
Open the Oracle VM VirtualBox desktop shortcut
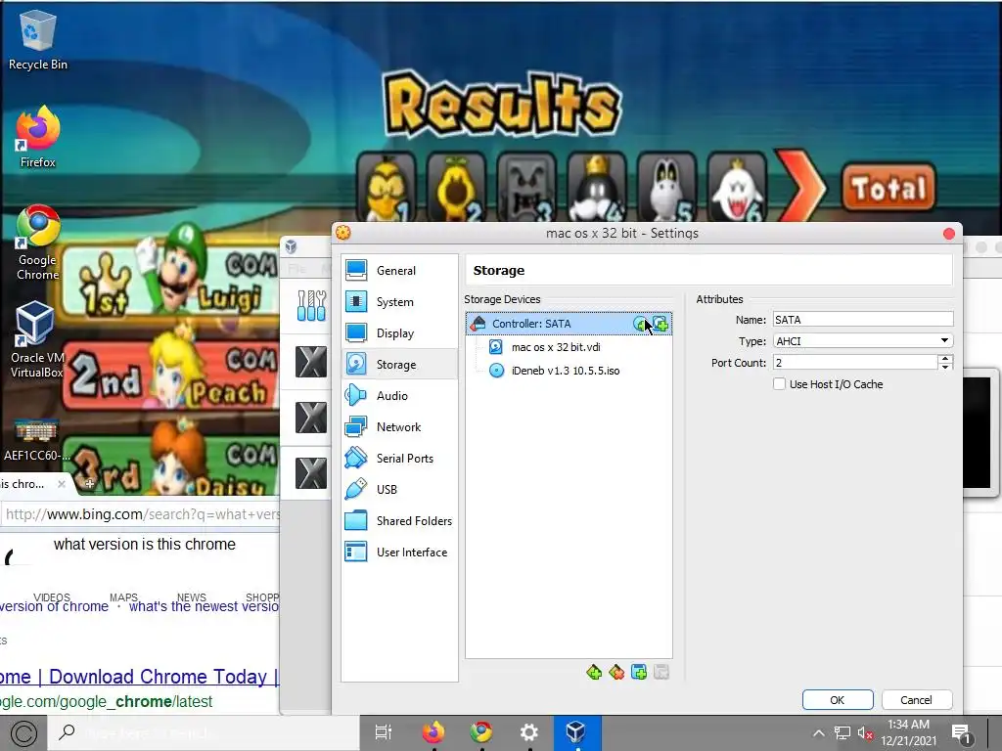[37, 339]
